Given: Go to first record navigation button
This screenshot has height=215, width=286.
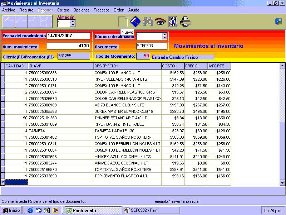Looking at the screenshot, I should [9, 22].
